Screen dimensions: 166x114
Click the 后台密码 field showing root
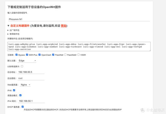pos(31,78)
